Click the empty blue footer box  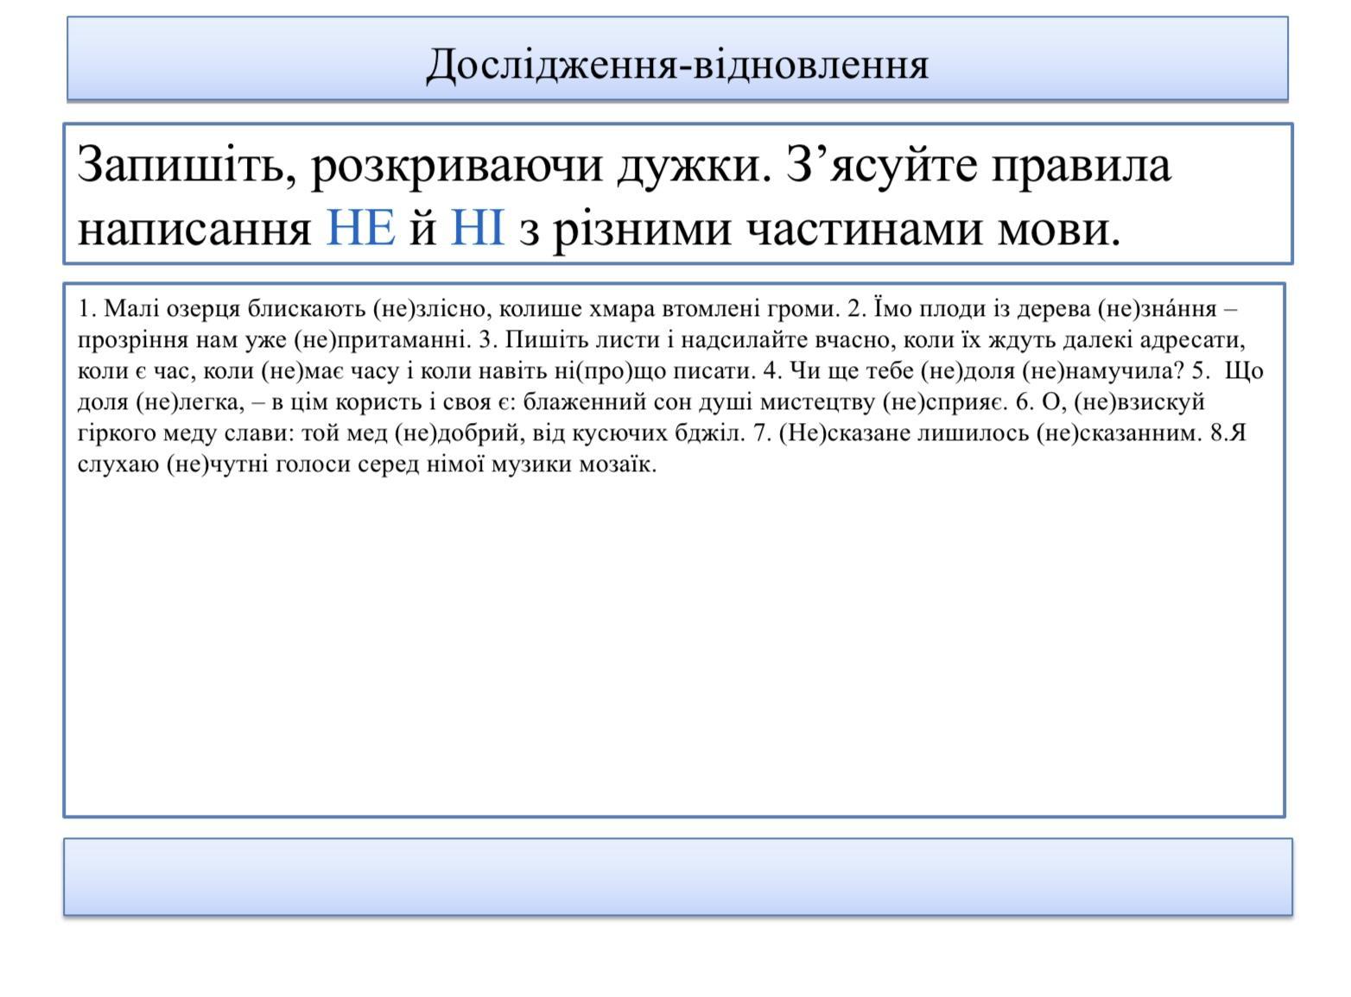pyautogui.click(x=678, y=876)
